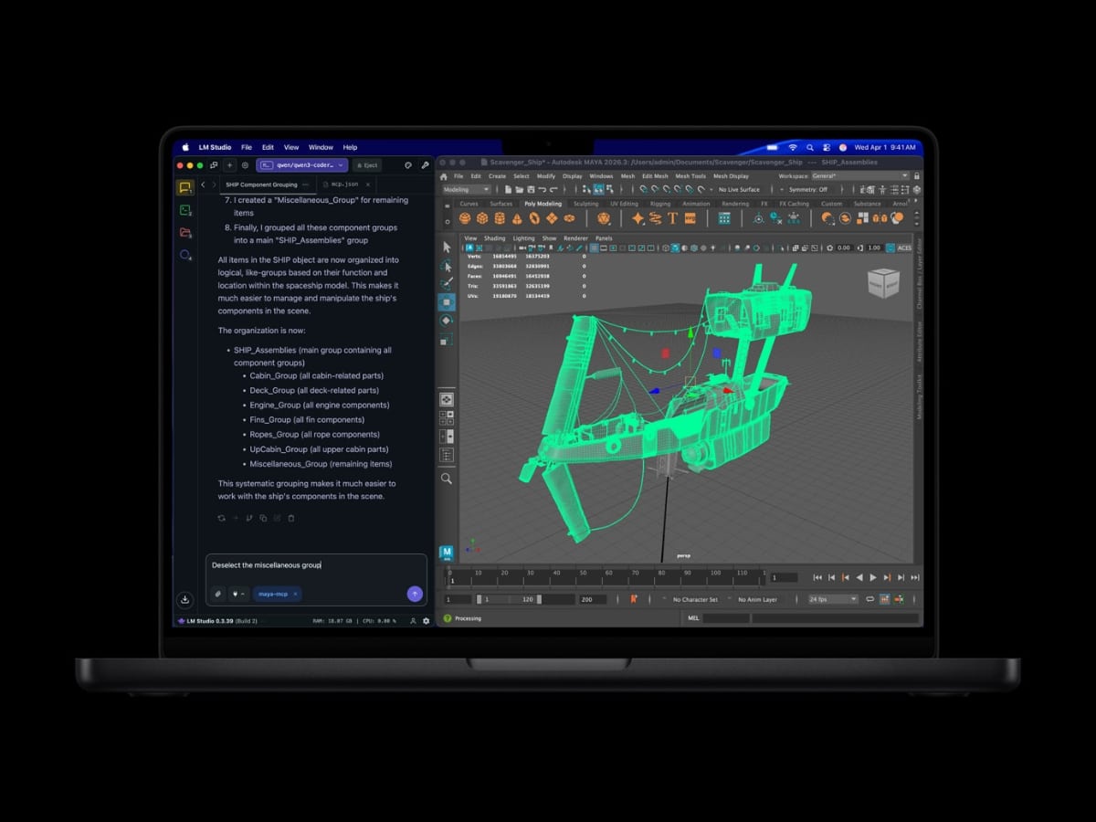Click the Maya home icon
The height and width of the screenshot is (822, 1096).
pyautogui.click(x=447, y=553)
